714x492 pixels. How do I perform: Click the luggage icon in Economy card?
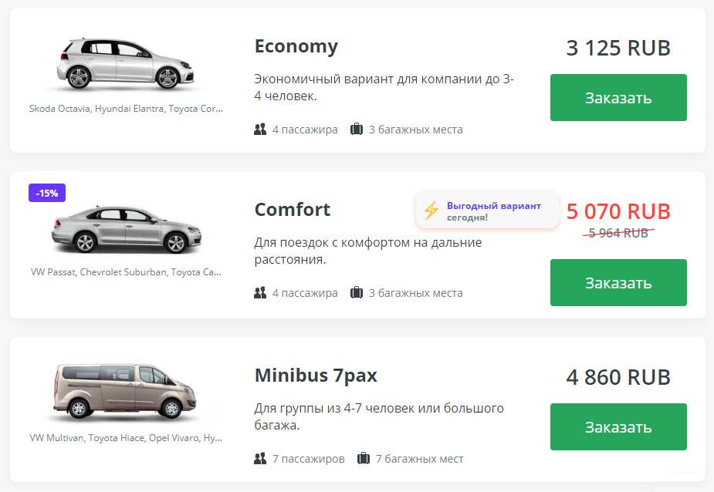pyautogui.click(x=357, y=130)
